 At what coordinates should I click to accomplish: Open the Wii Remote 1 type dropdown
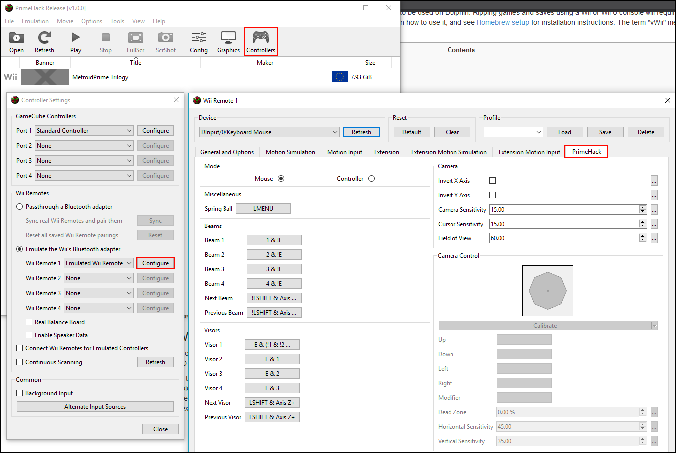point(99,263)
